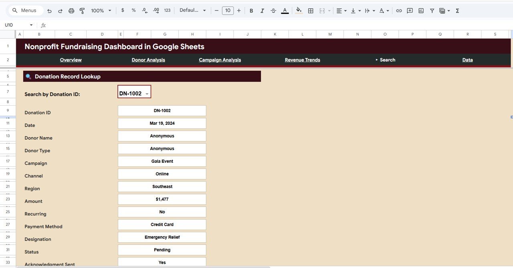The height and width of the screenshot is (268, 513).
Task: Go to the Revenue Trends section
Action: (302, 60)
